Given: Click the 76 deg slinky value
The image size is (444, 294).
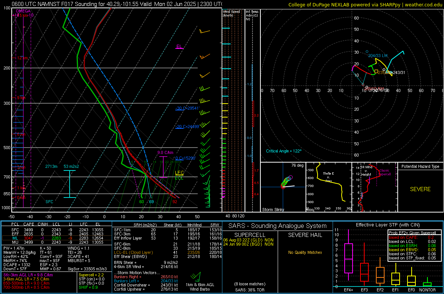Looking at the screenshot, I should tap(297, 165).
